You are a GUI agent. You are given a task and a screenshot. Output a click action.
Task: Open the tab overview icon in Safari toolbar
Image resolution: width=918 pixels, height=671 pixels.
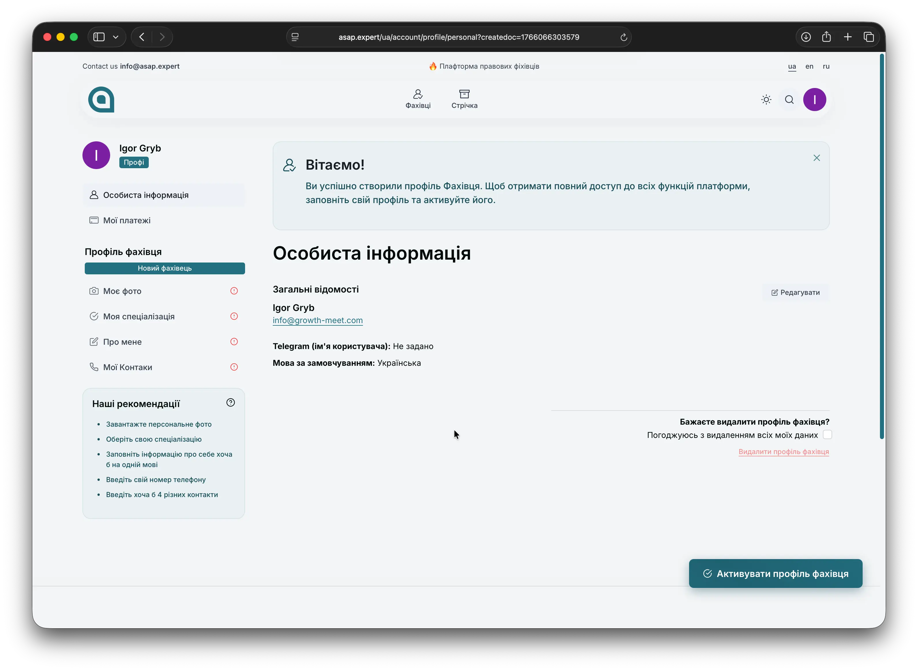869,37
